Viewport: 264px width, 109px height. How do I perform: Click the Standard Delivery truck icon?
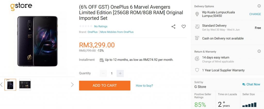197,27
